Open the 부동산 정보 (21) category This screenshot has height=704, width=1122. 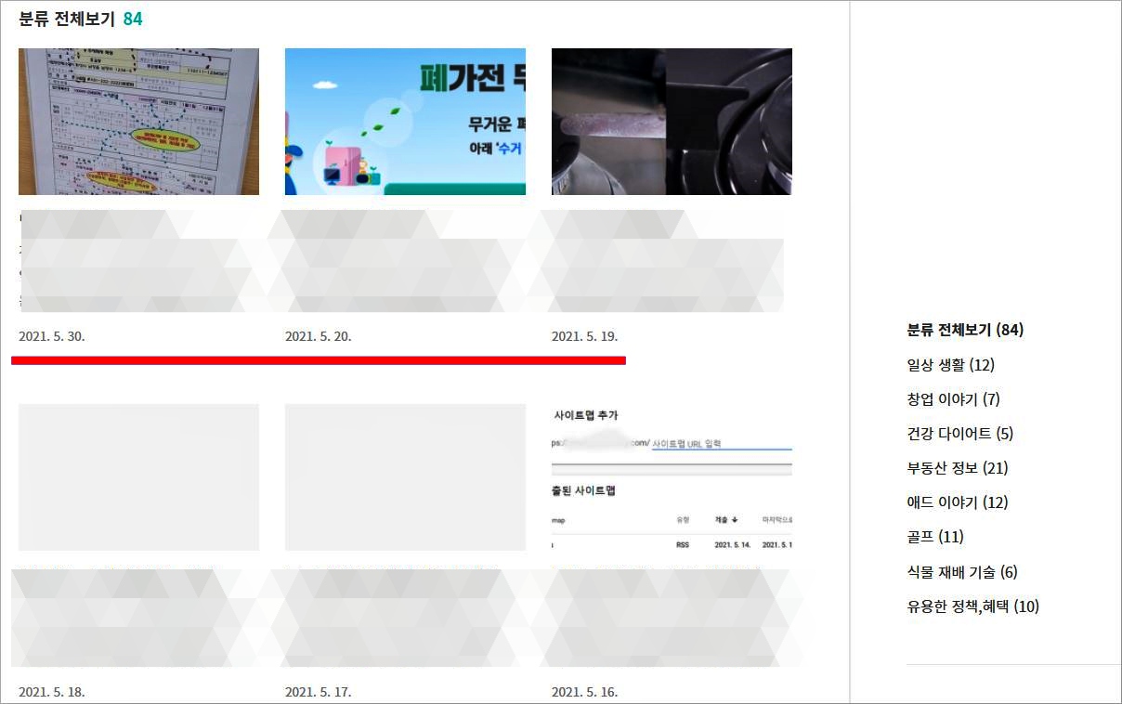tap(954, 467)
